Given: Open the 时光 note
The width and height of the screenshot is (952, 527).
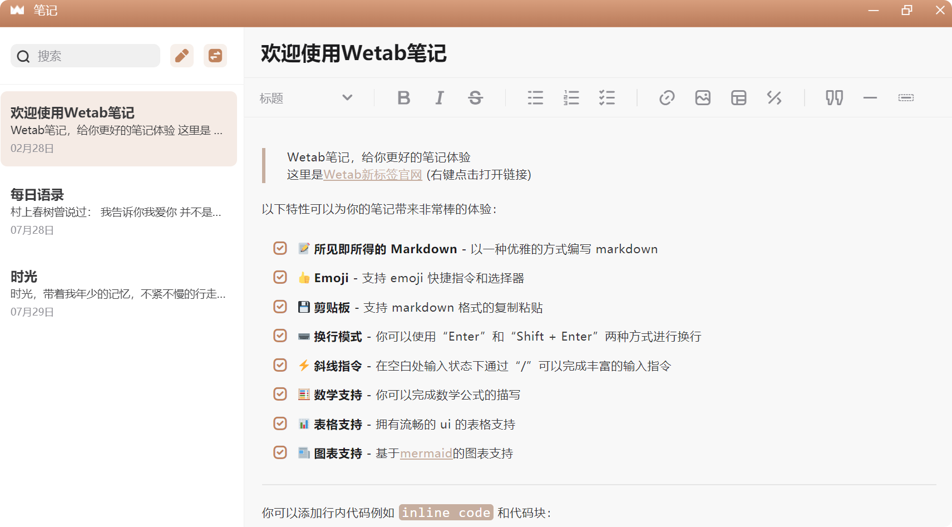Looking at the screenshot, I should click(x=119, y=293).
